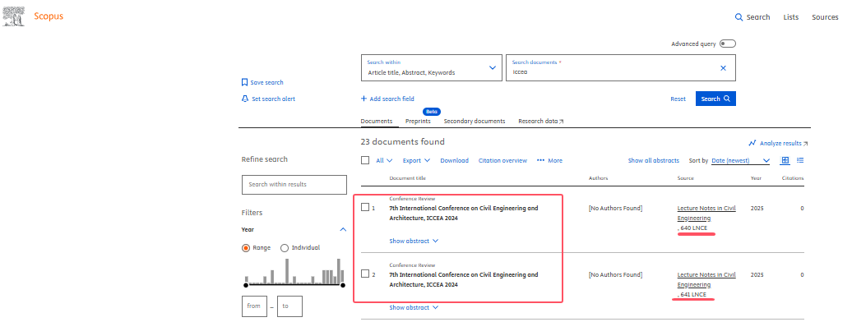Click the Set search alert bell icon
The height and width of the screenshot is (322, 852).
click(x=244, y=99)
